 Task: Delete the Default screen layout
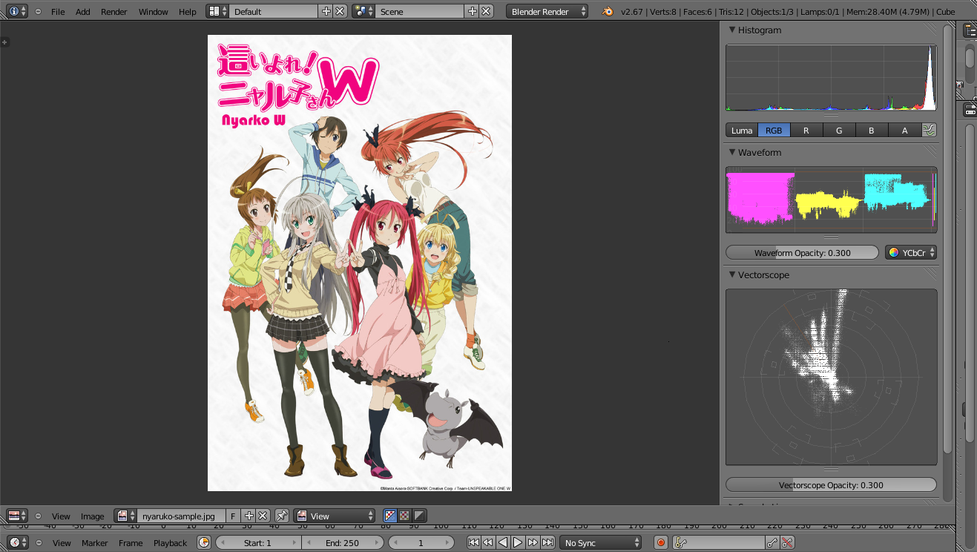coord(340,11)
